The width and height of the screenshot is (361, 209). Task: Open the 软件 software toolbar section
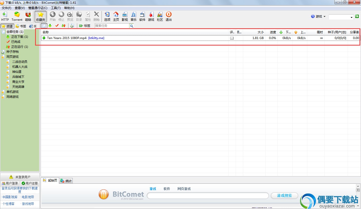click(x=142, y=16)
